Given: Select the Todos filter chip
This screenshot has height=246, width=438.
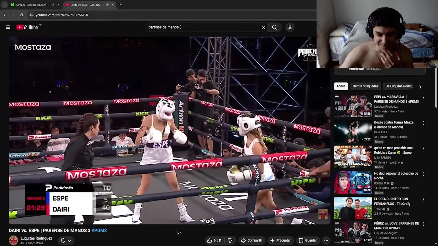Looking at the screenshot, I should [x=341, y=86].
